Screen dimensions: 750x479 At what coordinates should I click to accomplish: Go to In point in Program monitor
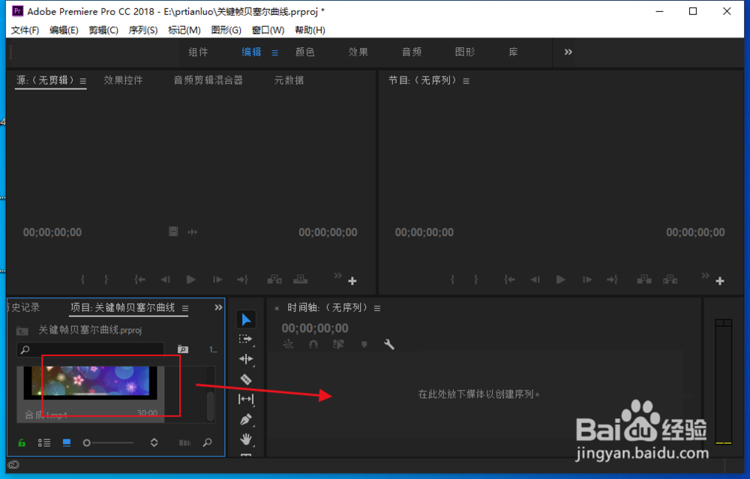(x=509, y=280)
